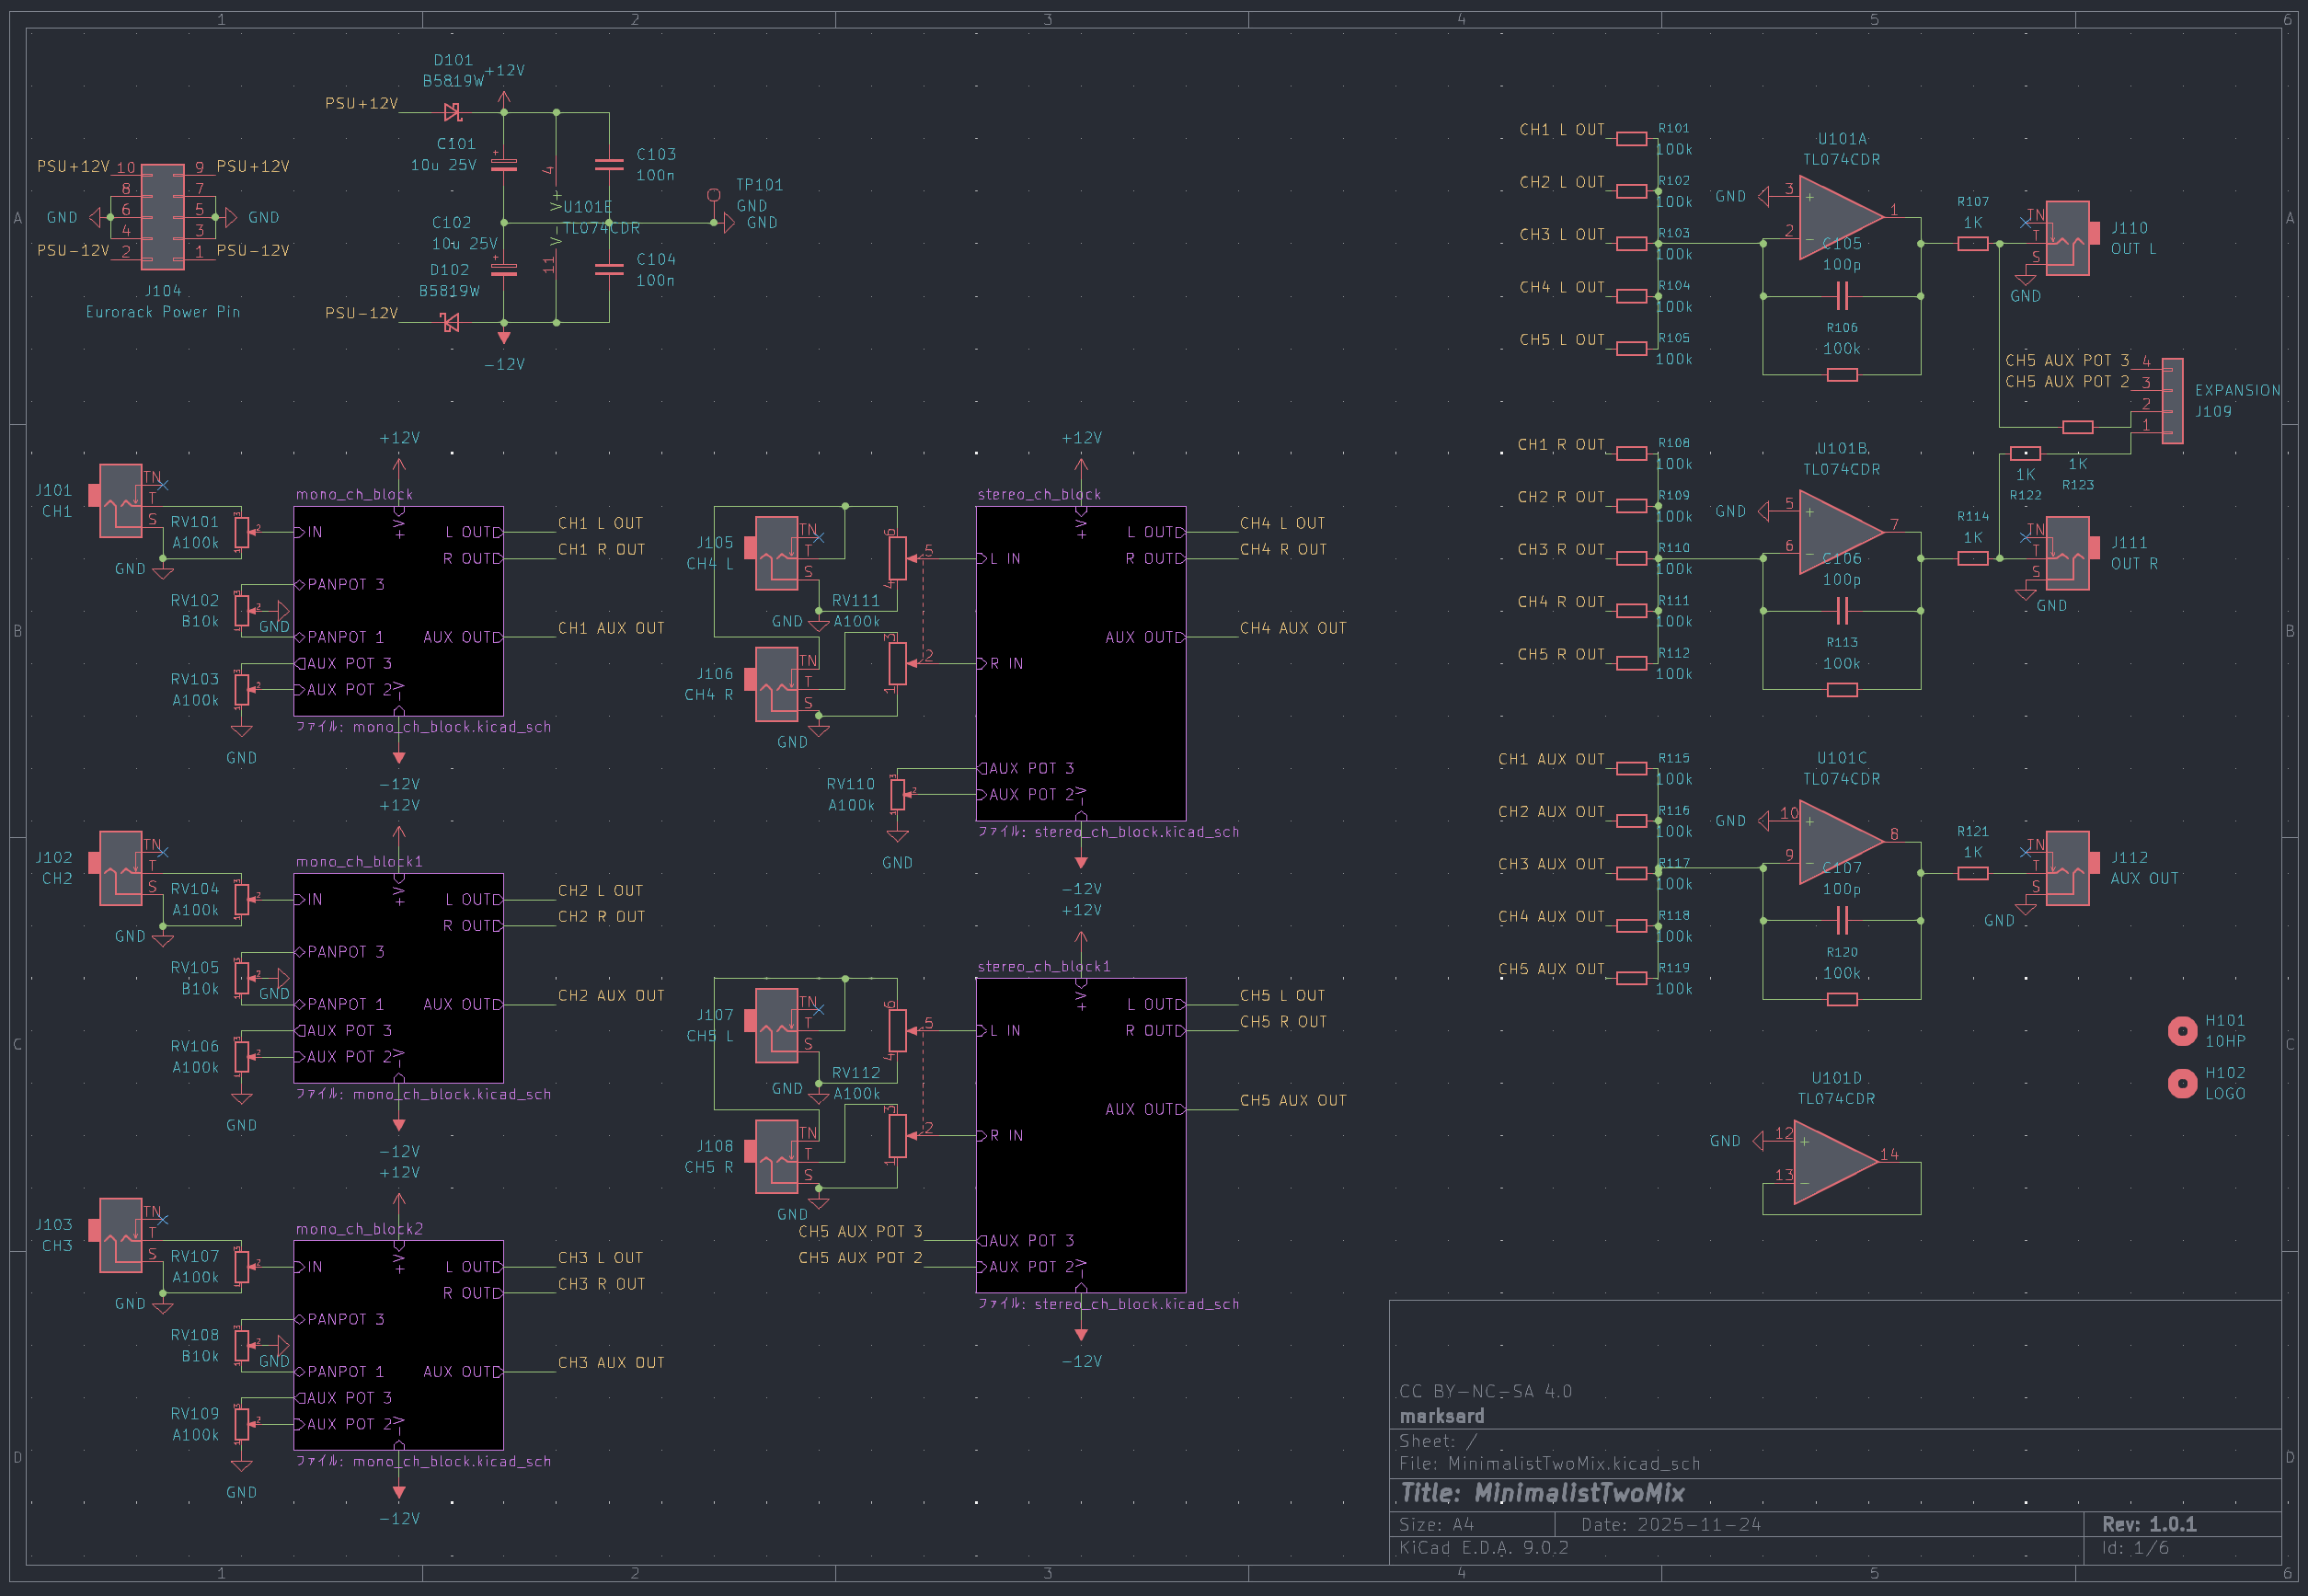
Task: Select the C101 10u 25V capacitor
Action: point(504,165)
